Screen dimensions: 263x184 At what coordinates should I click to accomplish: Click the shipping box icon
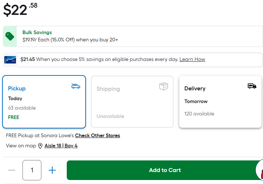164,86
